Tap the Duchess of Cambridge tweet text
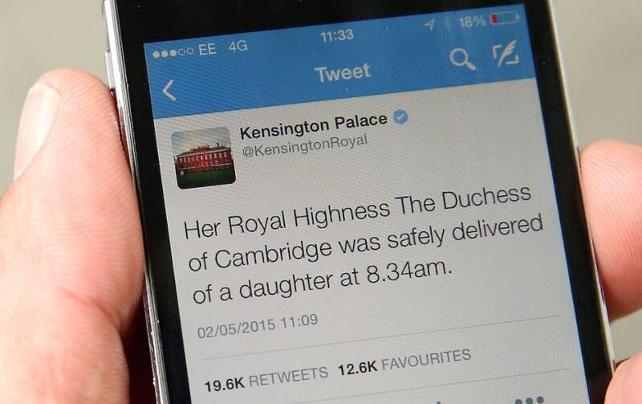The height and width of the screenshot is (404, 642). [364, 245]
